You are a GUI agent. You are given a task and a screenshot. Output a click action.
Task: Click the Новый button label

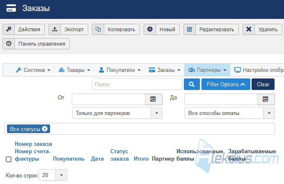point(167,30)
